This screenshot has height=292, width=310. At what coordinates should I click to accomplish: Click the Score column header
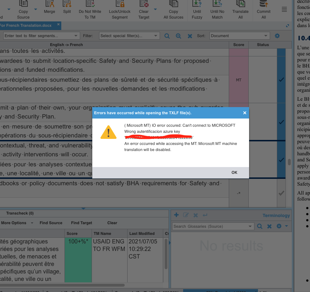tap(239, 45)
